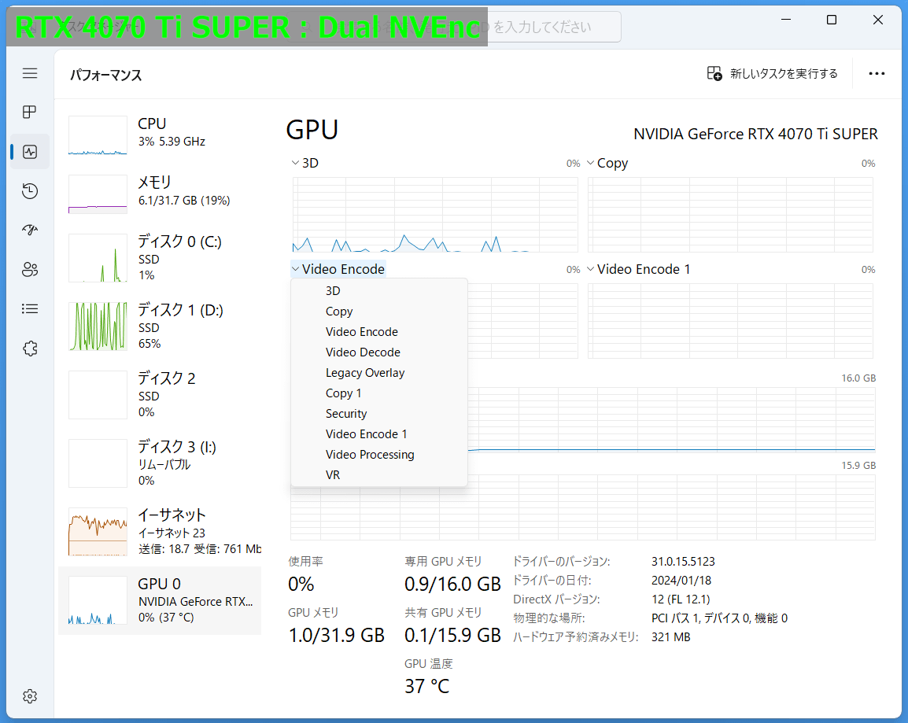Click driver version 31.0.15.5123 value

coord(683,562)
